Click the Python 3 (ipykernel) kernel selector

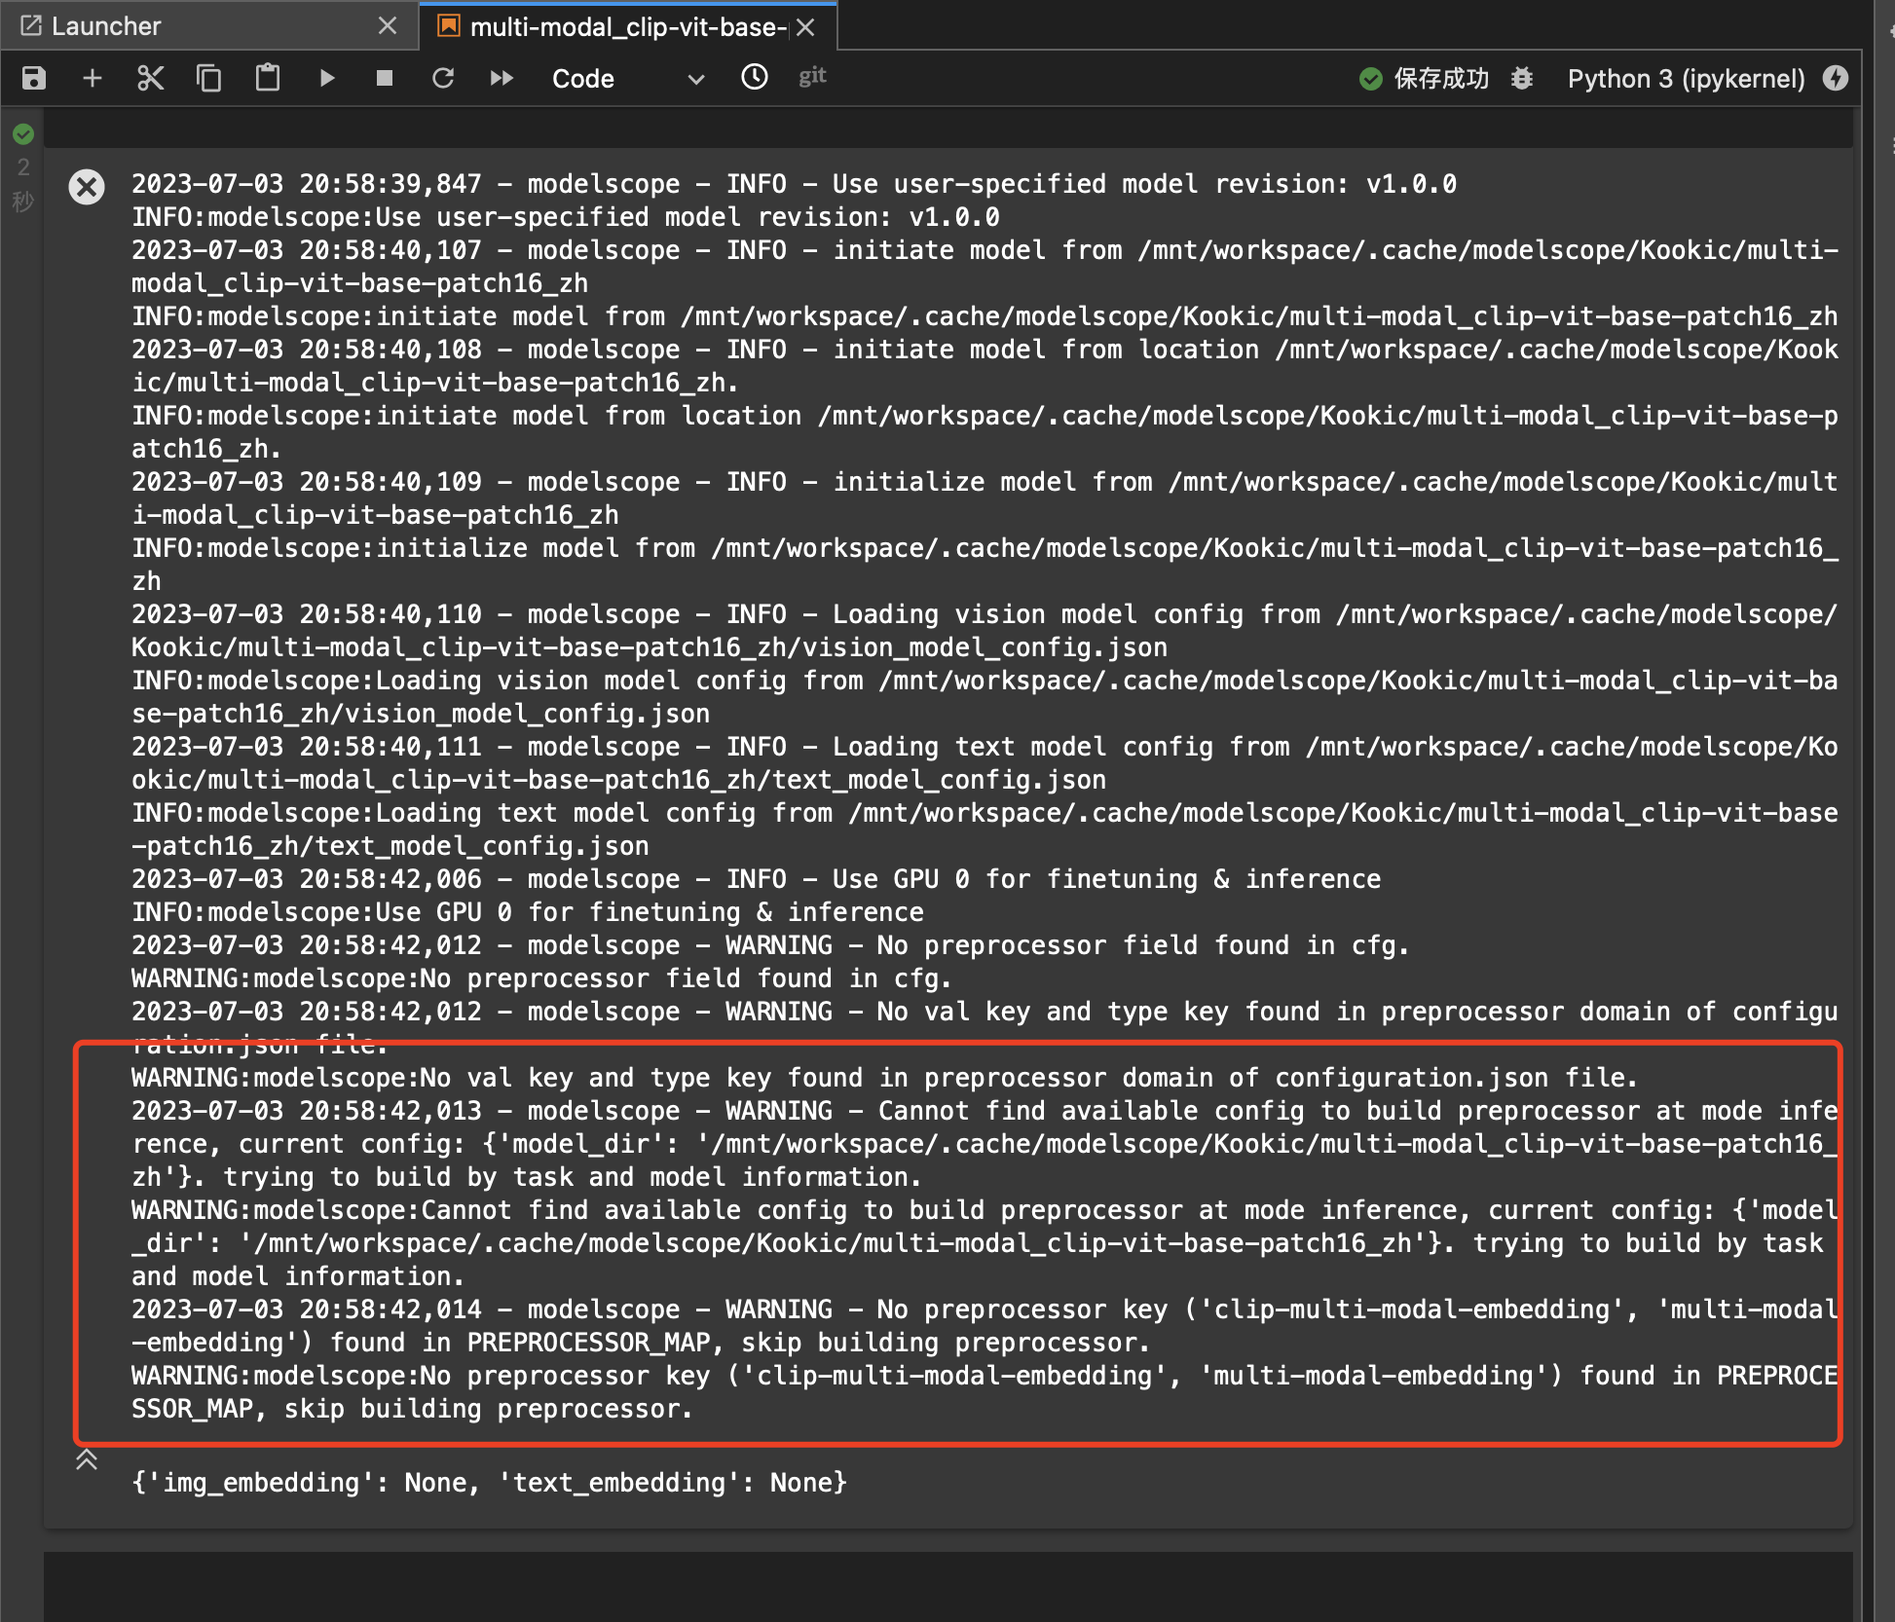(1686, 79)
